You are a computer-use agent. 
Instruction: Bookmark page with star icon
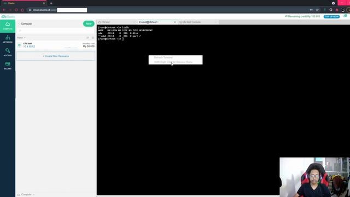pyautogui.click(x=317, y=10)
